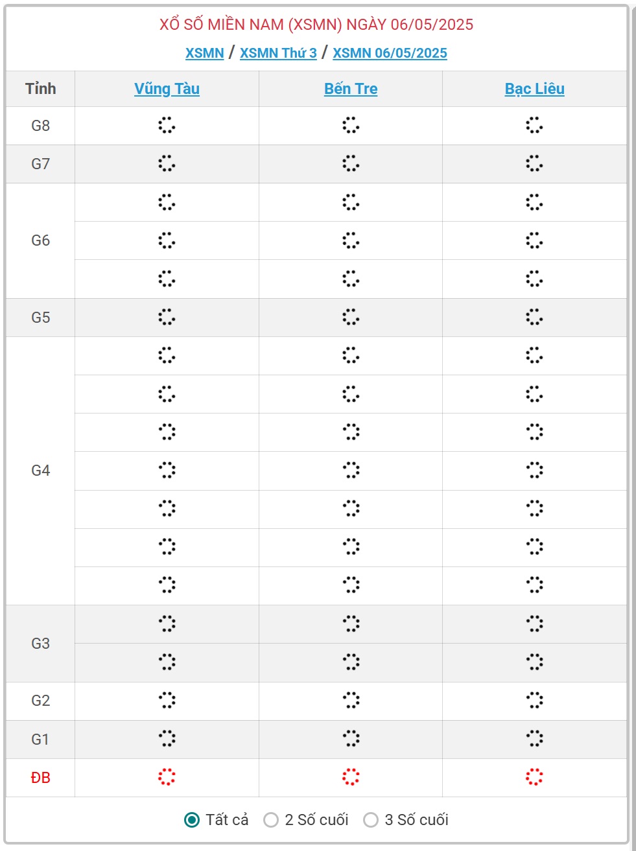The width and height of the screenshot is (636, 851).
Task: Click the G8 prize row label
Action: [x=40, y=126]
